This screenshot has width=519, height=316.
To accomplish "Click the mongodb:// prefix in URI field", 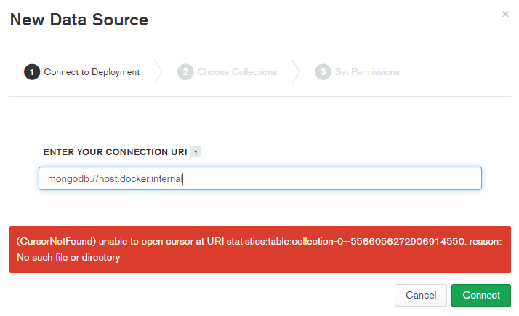I will point(71,179).
